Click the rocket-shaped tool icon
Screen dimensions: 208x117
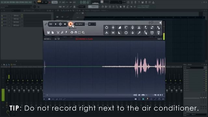point(133,27)
